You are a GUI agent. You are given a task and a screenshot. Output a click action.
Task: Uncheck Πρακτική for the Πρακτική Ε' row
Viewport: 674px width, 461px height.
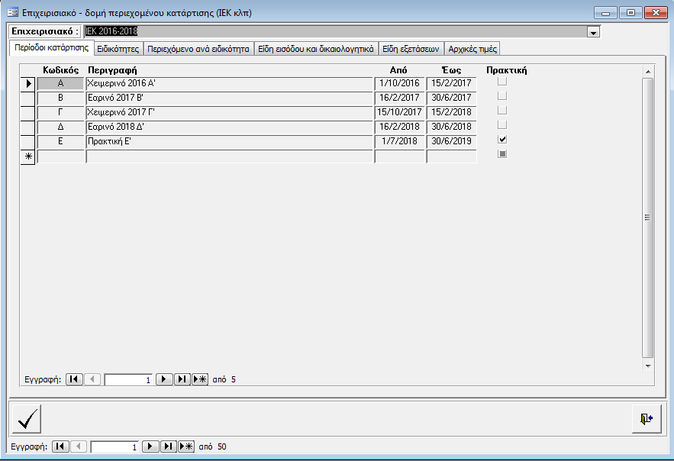point(502,140)
